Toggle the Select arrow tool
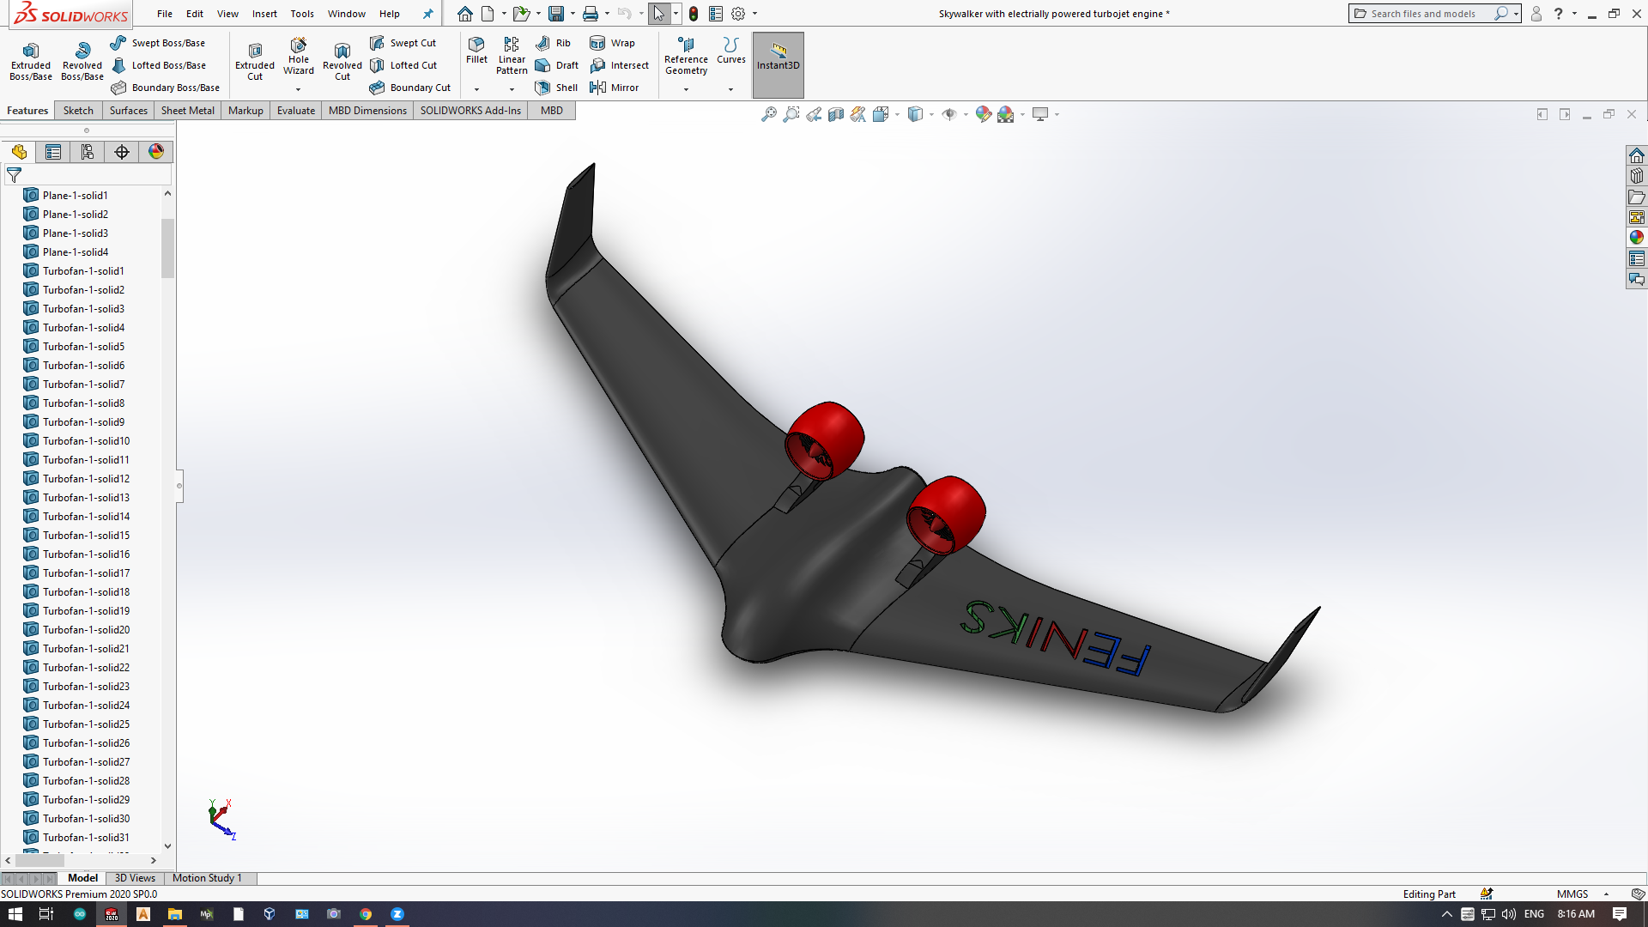The width and height of the screenshot is (1648, 927). [658, 14]
